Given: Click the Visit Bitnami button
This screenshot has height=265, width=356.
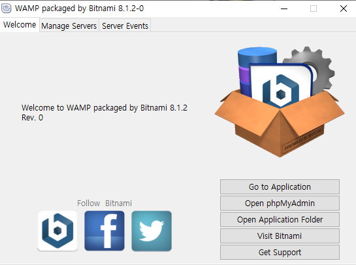Looking at the screenshot, I should click(280, 236).
